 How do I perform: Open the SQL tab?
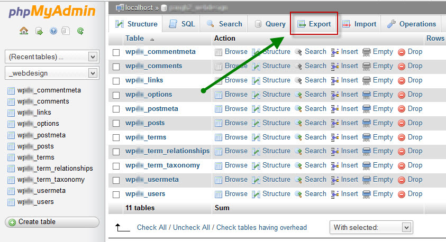point(182,24)
